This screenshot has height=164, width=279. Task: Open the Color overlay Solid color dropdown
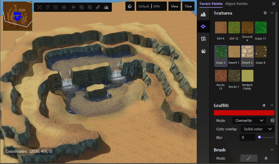pyautogui.click(x=258, y=129)
